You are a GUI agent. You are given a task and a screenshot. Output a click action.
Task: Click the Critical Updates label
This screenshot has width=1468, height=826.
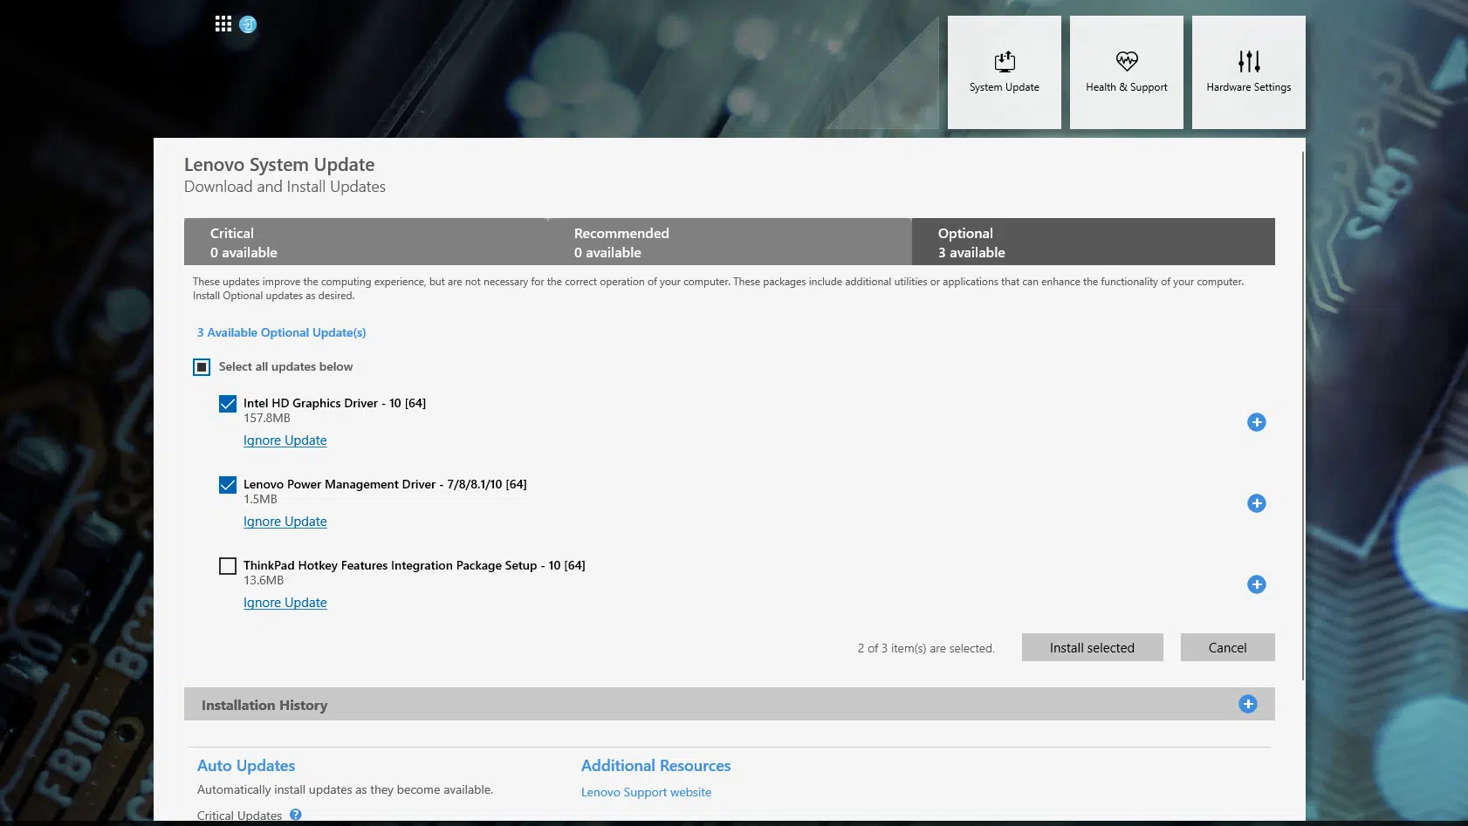pyautogui.click(x=240, y=816)
